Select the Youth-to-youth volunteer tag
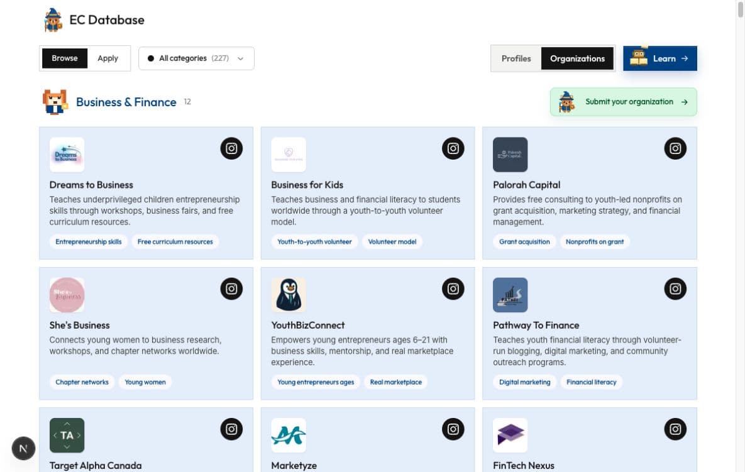745x472 pixels. [x=314, y=242]
